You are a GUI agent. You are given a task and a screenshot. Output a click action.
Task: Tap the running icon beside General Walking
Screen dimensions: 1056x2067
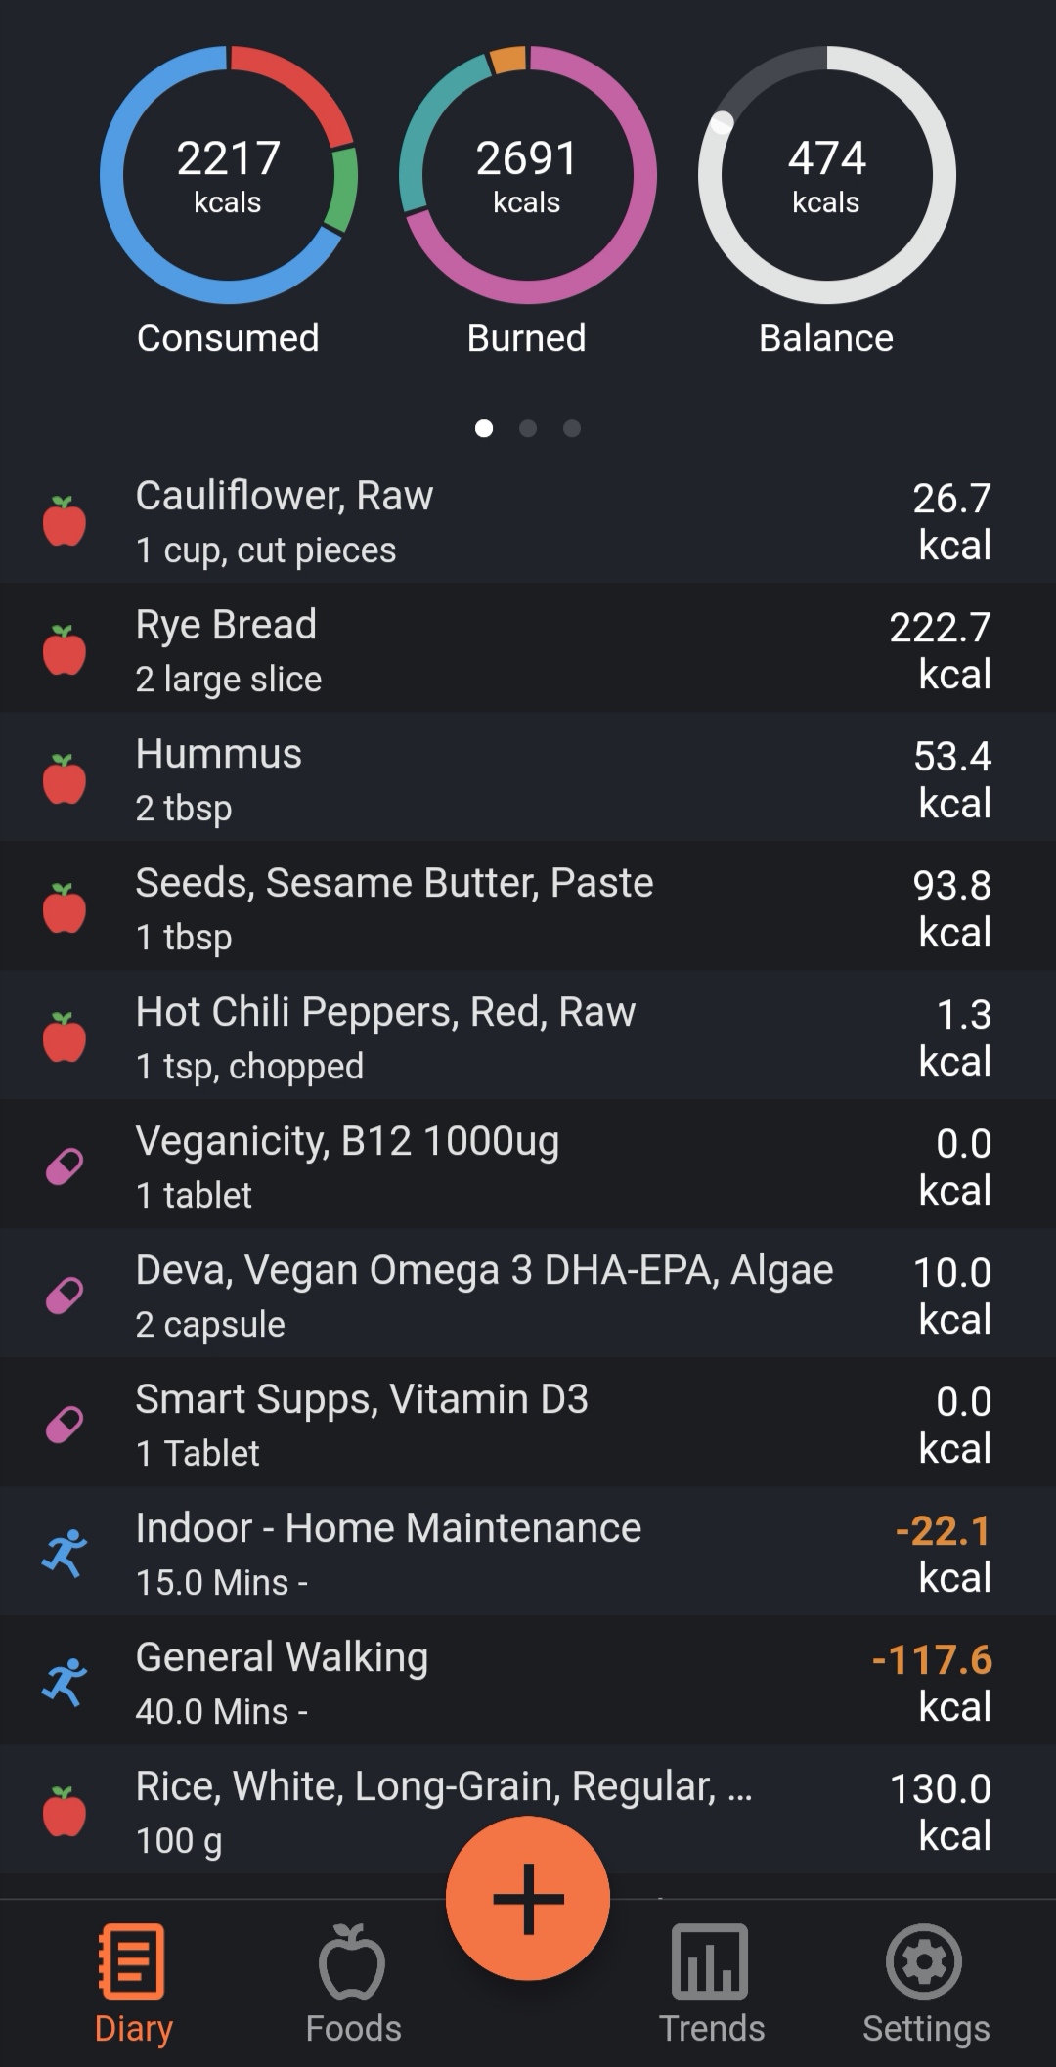click(x=65, y=1683)
